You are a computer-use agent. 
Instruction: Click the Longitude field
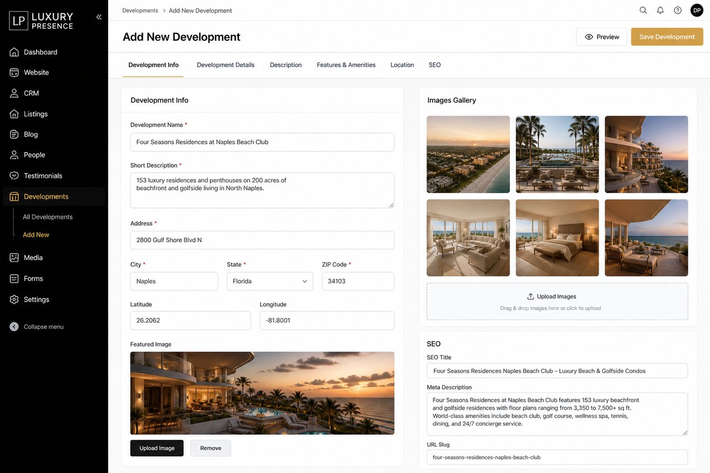tap(327, 321)
